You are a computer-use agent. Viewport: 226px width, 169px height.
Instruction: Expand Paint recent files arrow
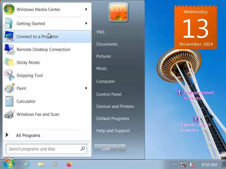tap(86, 88)
